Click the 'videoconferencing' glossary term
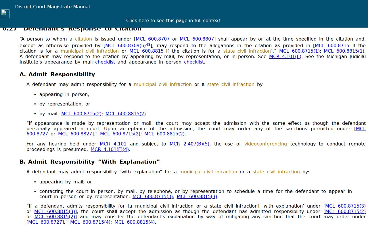The height and width of the screenshot is (230, 368). [x=266, y=144]
